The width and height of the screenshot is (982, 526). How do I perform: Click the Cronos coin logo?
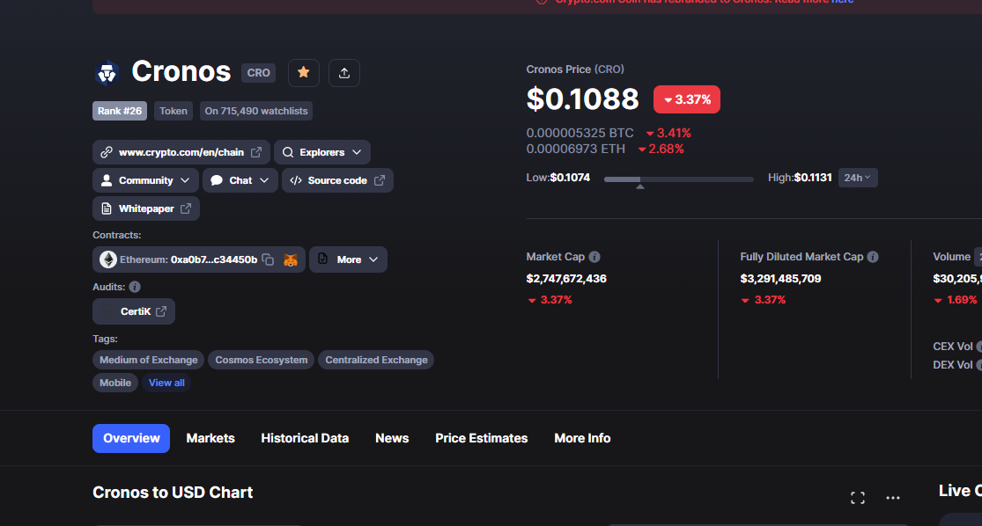click(x=107, y=72)
